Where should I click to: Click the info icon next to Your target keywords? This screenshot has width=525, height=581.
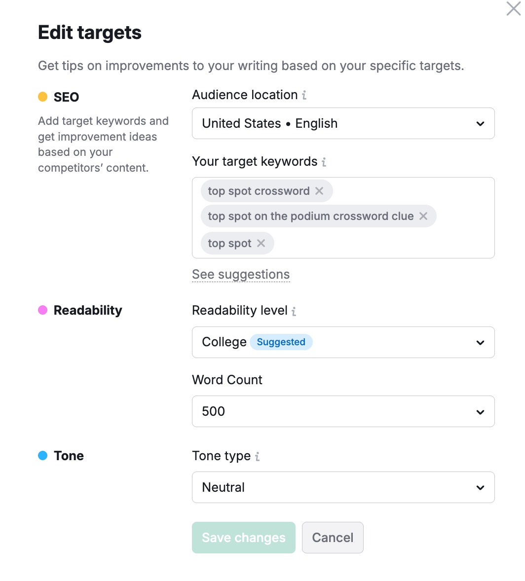(324, 161)
